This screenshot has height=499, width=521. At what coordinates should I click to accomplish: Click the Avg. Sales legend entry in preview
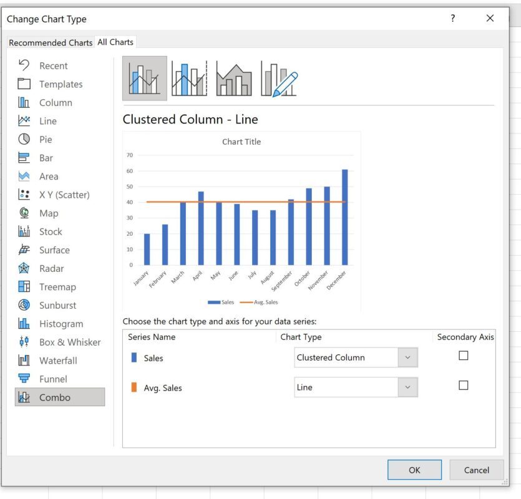(259, 302)
